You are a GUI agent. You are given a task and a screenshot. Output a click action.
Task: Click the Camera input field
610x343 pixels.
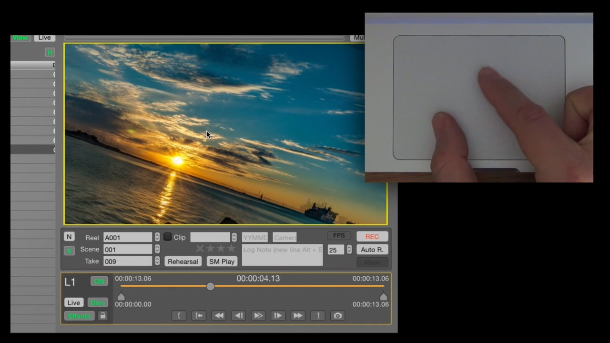coord(285,237)
